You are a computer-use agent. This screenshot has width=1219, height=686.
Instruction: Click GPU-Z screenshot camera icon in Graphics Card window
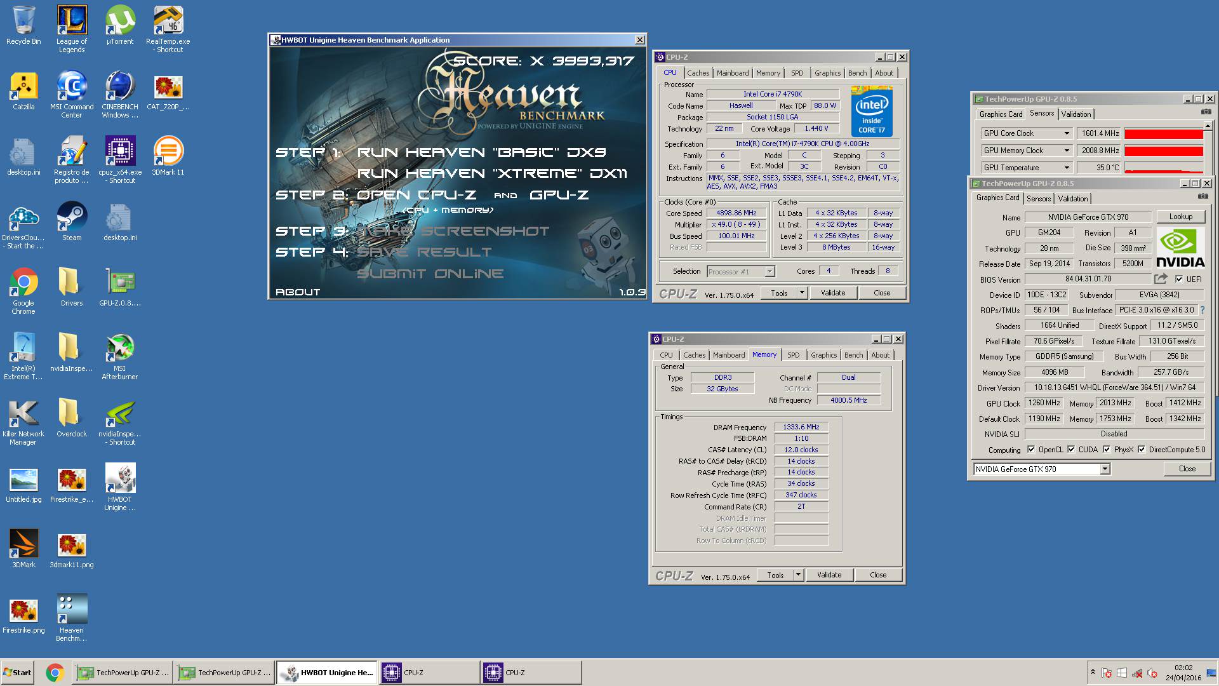click(1202, 197)
